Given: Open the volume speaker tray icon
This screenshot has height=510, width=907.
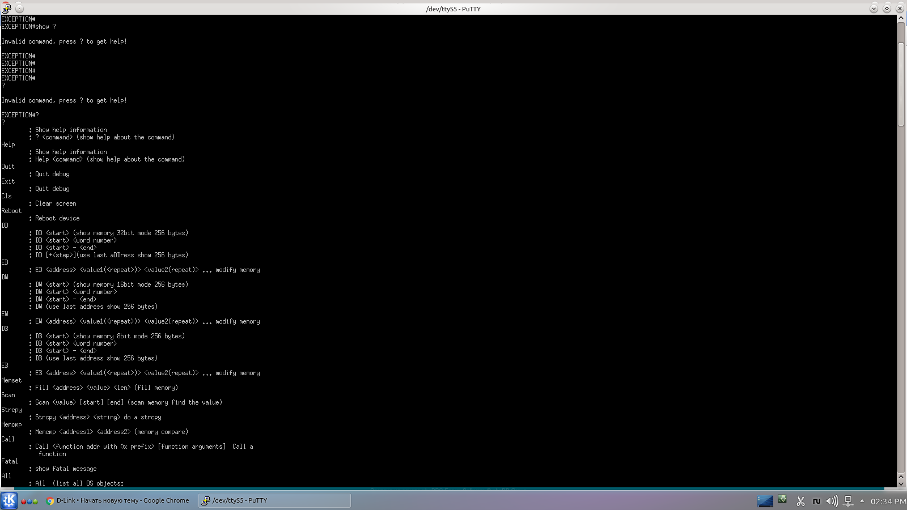Looking at the screenshot, I should coord(832,501).
